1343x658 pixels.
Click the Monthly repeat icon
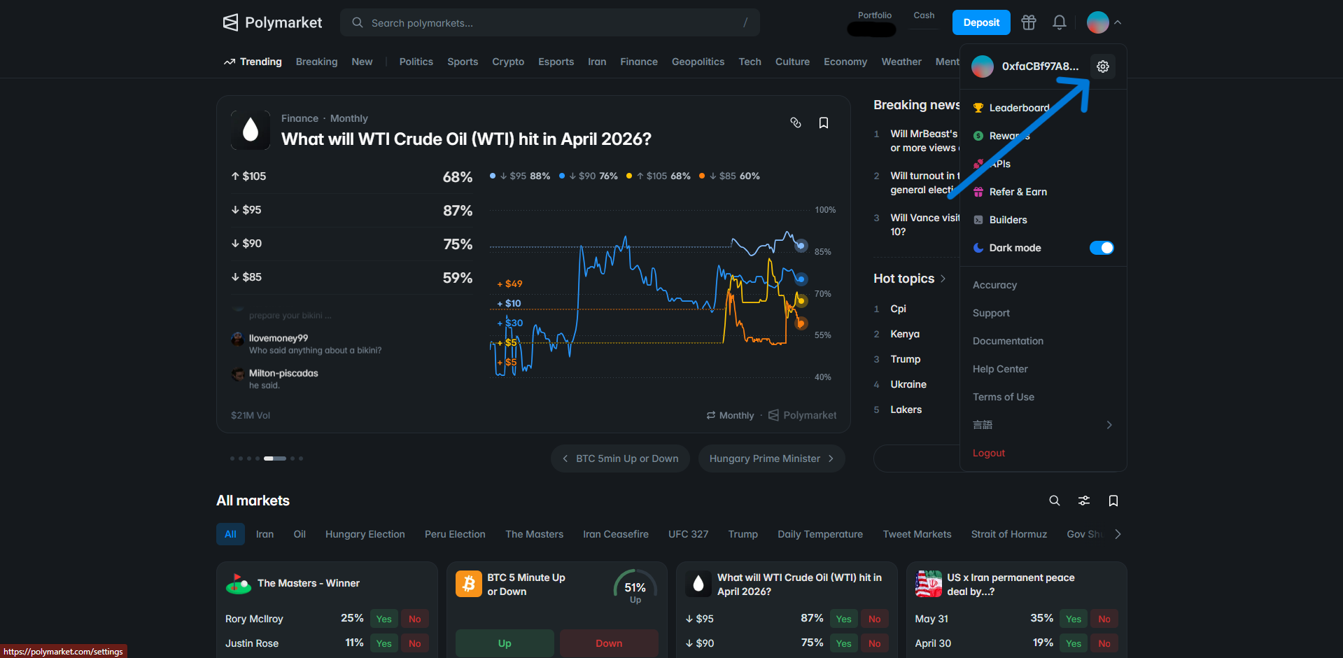point(711,415)
